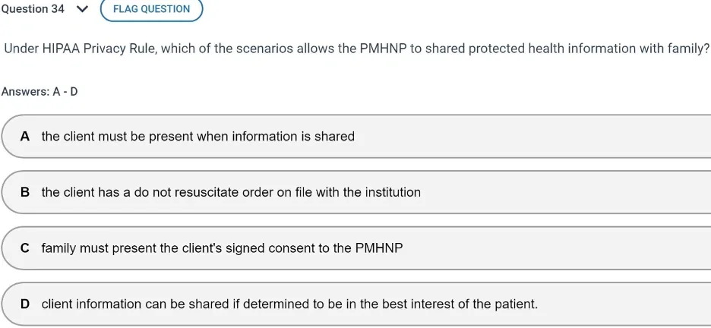Click the bold letter D marker
Screen dimensions: 711x328
pos(25,304)
